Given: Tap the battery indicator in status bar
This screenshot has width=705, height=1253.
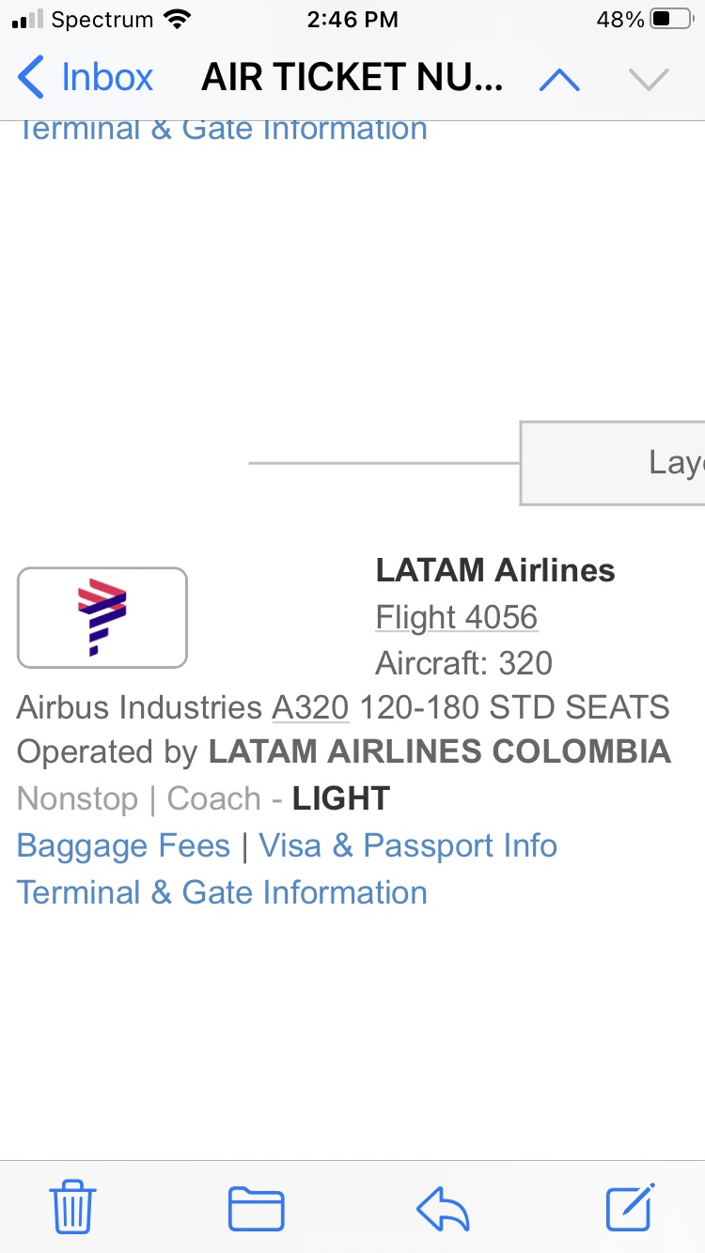Looking at the screenshot, I should (x=671, y=19).
